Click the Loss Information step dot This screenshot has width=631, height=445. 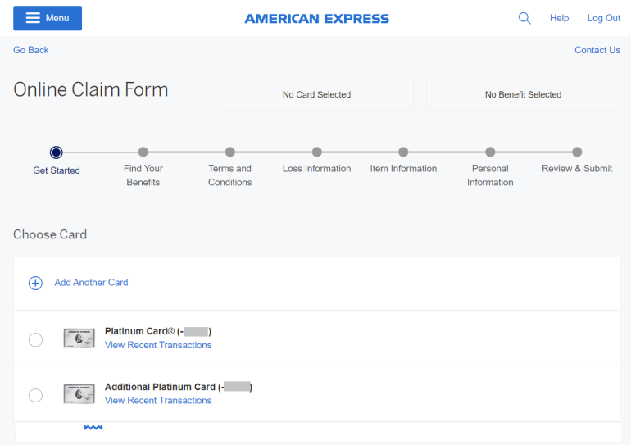click(x=317, y=152)
